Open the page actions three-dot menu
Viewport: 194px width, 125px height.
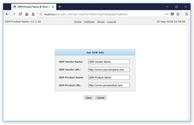point(167,14)
